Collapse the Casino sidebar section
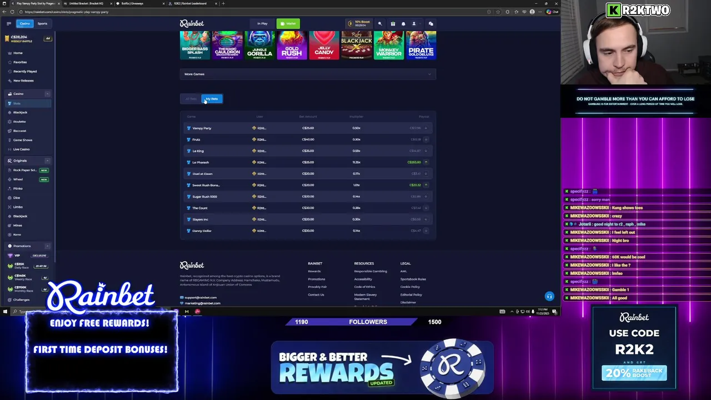Screen dimensions: 711x400 click(x=47, y=94)
